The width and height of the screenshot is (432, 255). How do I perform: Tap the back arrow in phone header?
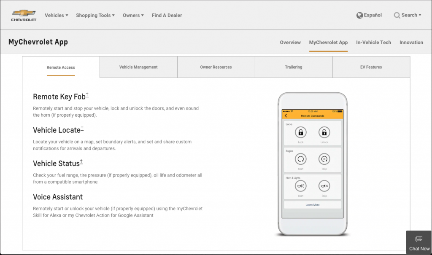[x=286, y=115]
